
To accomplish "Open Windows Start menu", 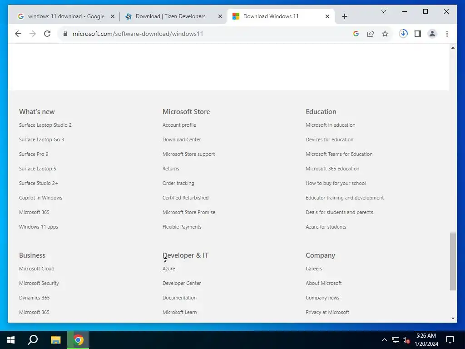I will click(11, 340).
